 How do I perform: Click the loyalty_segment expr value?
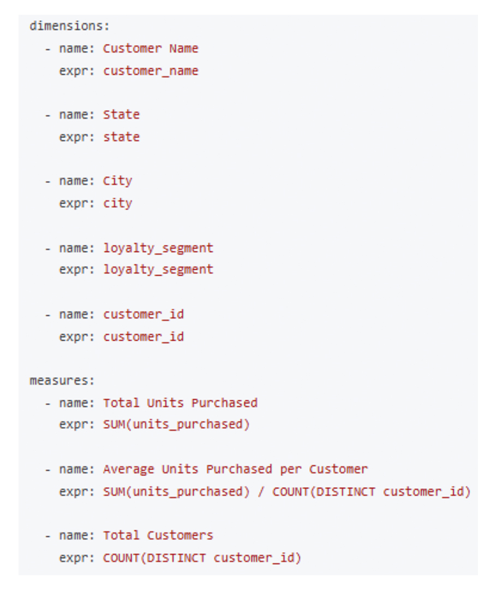158,269
